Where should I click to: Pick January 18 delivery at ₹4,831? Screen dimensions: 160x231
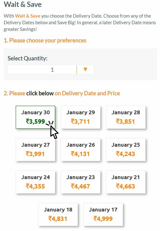click(58, 214)
